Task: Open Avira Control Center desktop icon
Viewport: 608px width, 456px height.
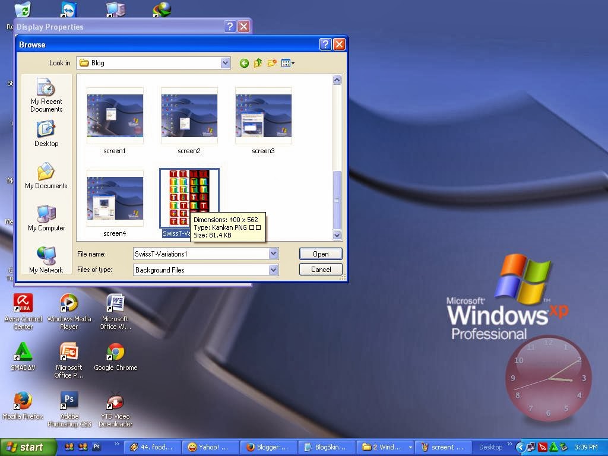Action: coord(23,312)
